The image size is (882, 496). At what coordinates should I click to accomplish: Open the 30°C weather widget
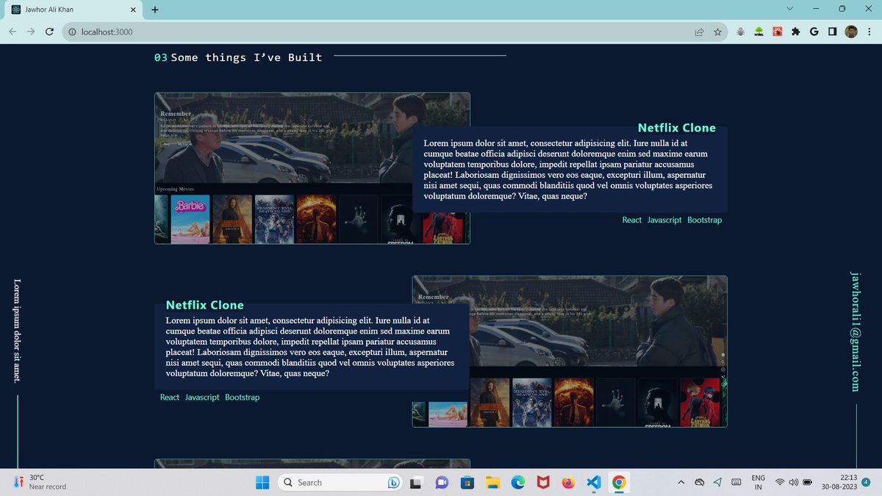tap(41, 482)
